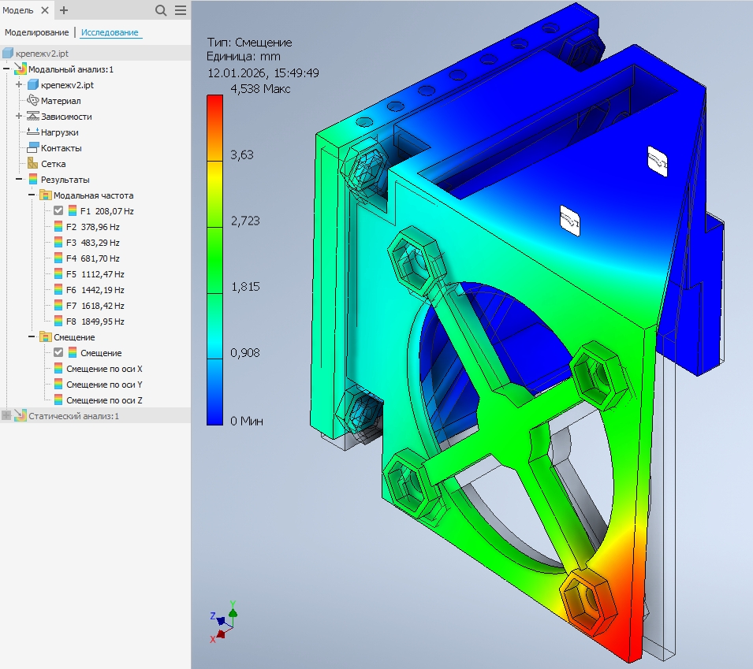Select the F8 1849,95 Hz mode

pos(95,321)
